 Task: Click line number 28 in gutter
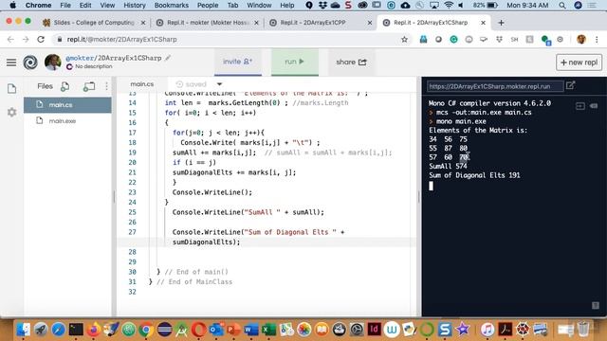(132, 252)
